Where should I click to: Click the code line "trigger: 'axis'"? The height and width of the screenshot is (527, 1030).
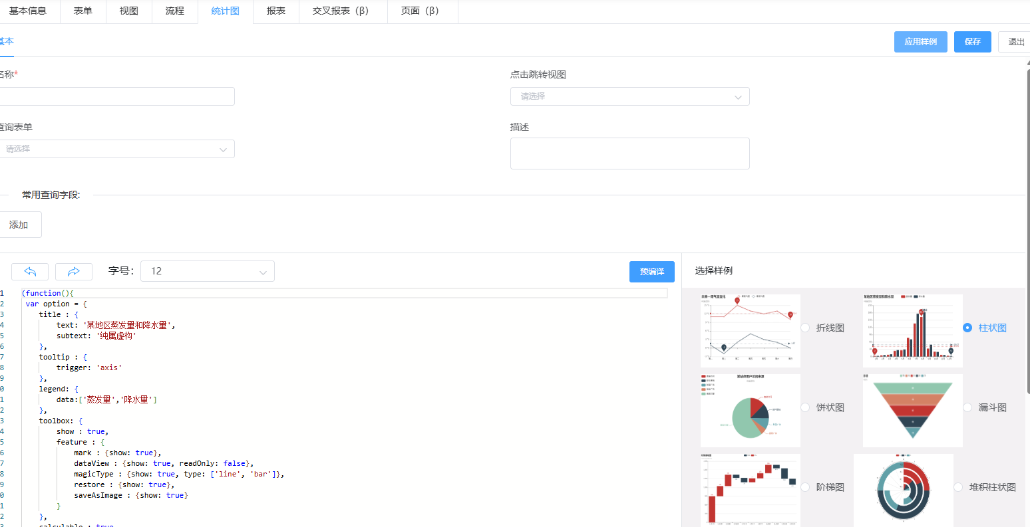(89, 368)
